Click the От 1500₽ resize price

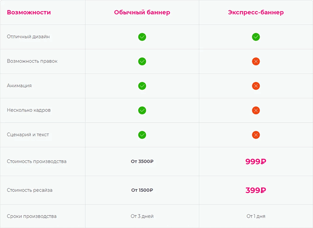click(142, 190)
